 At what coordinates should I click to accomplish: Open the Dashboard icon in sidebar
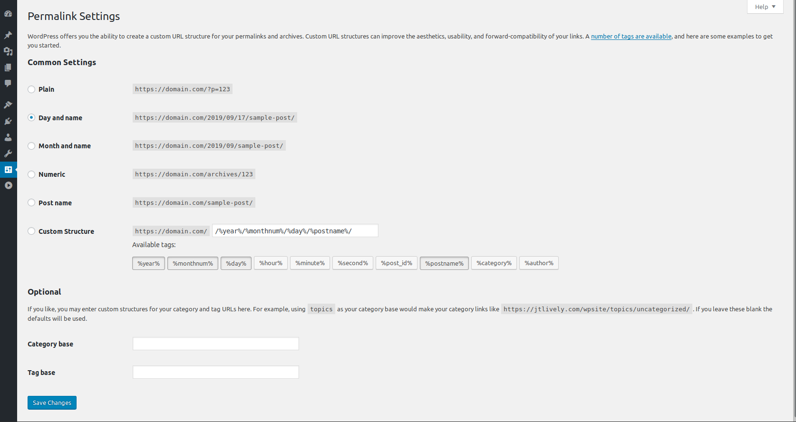tap(8, 14)
